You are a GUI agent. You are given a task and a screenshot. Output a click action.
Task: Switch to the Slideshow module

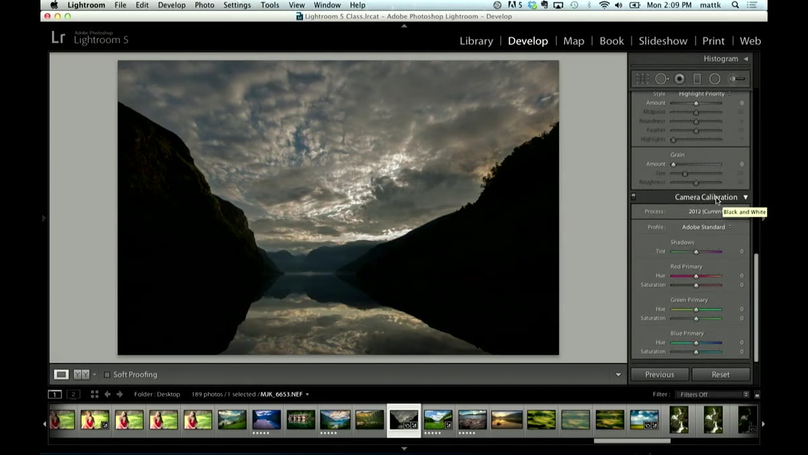click(x=663, y=41)
